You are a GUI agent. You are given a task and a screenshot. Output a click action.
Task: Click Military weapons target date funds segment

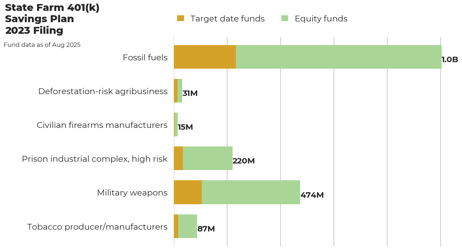point(188,192)
